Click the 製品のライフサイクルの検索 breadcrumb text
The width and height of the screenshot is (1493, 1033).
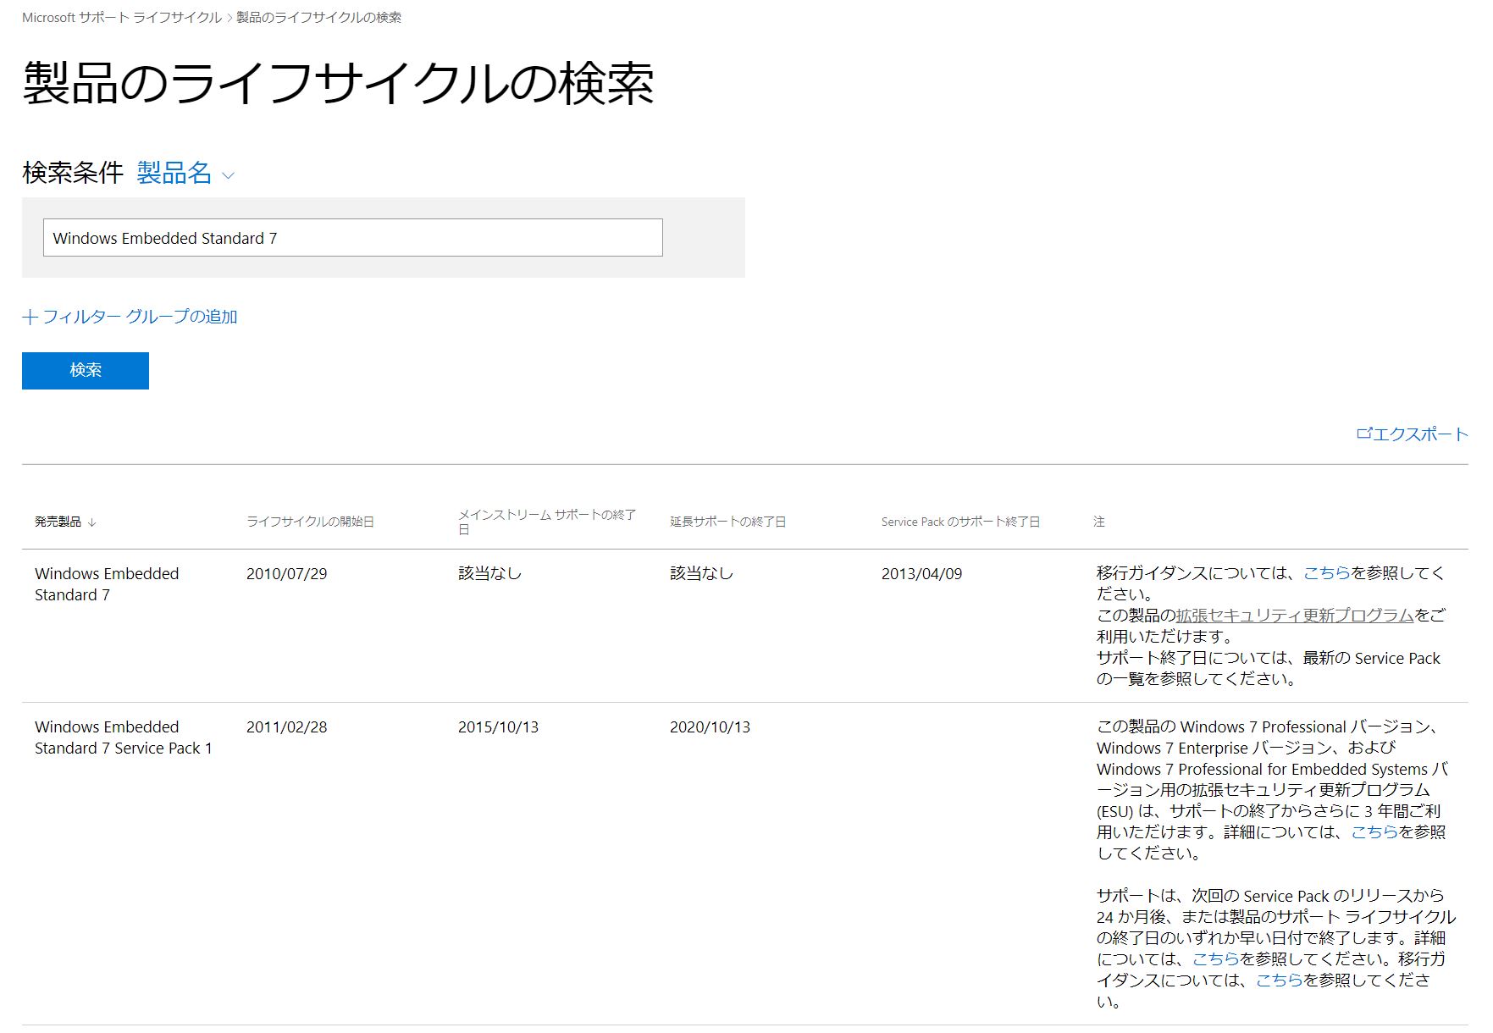coord(319,17)
